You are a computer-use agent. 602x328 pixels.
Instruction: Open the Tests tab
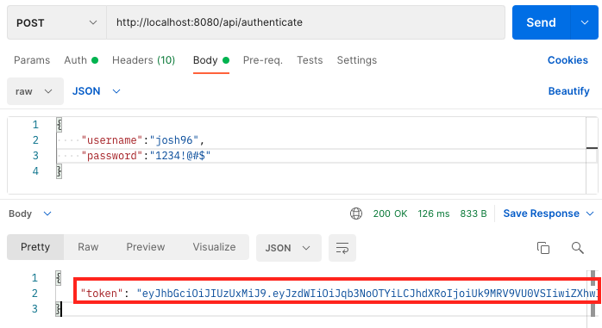(x=310, y=60)
